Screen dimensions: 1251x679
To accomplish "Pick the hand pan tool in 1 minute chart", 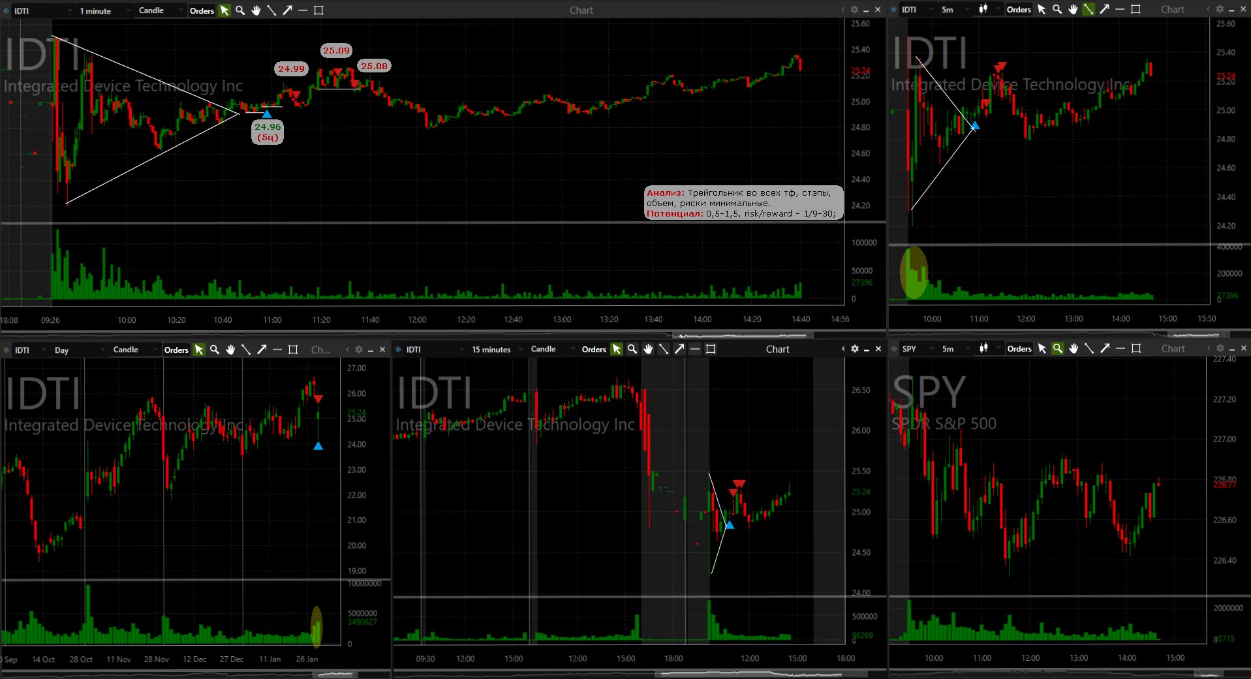I will [x=256, y=10].
